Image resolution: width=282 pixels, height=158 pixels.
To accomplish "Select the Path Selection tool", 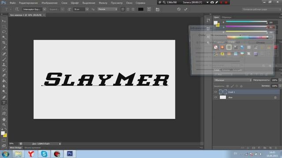I will (4, 108).
